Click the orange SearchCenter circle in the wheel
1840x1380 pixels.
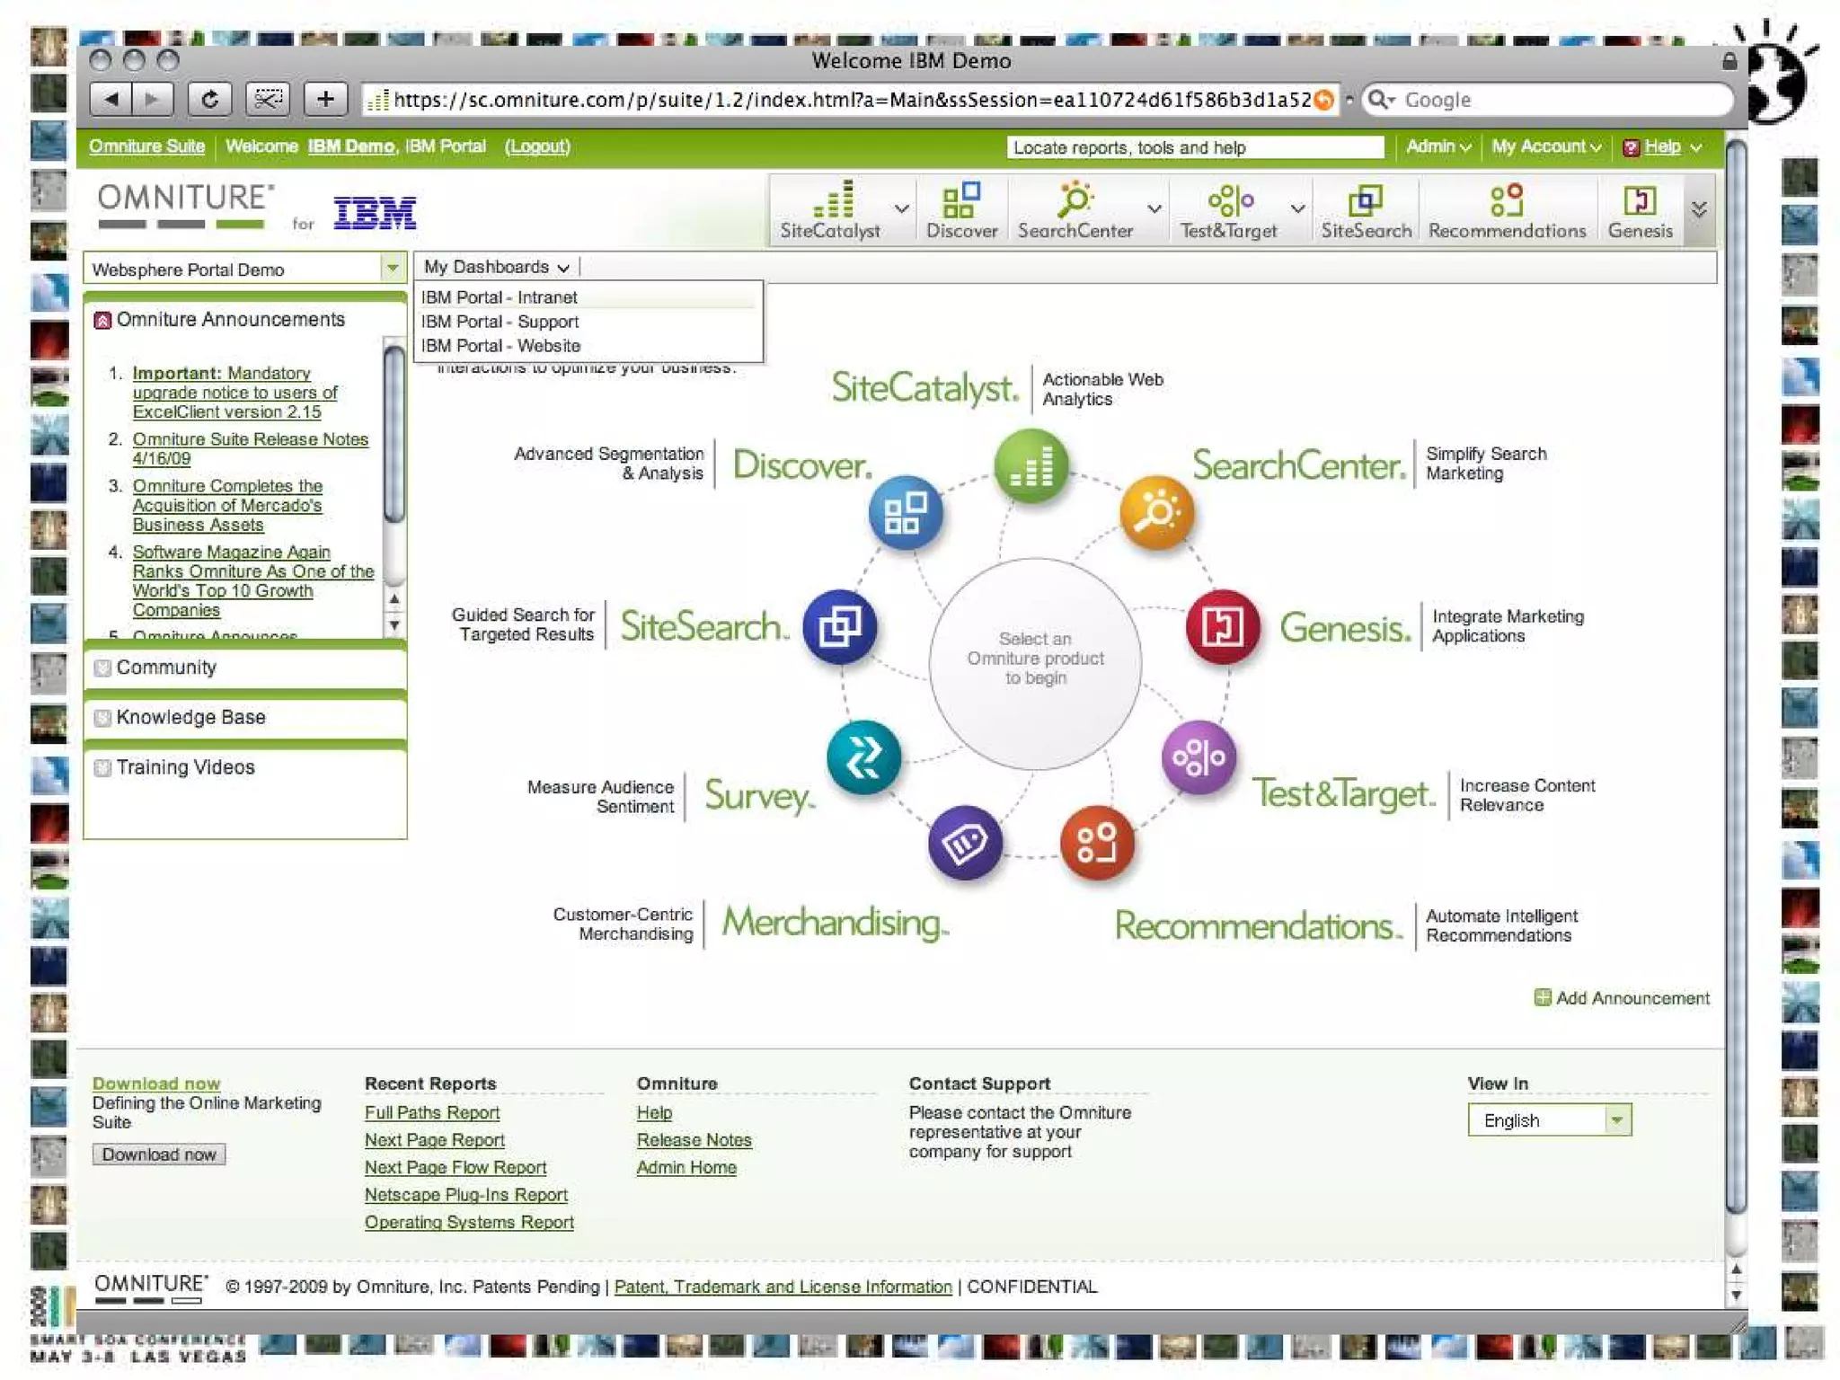[1157, 512]
